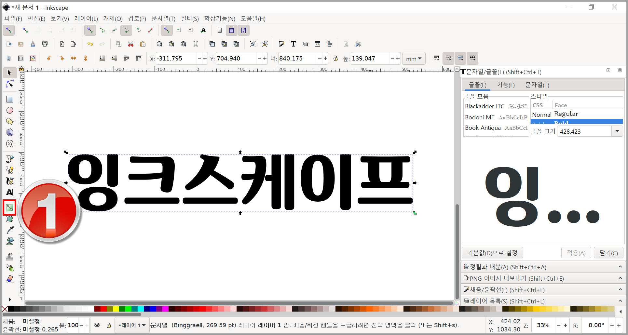Switch to the 기능(F) tab

[506, 85]
